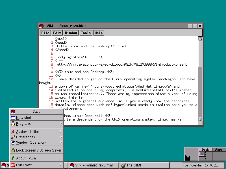Select the Desk pager tab
Image resolution: width=226 pixels, height=169 pixels.
tap(205, 150)
